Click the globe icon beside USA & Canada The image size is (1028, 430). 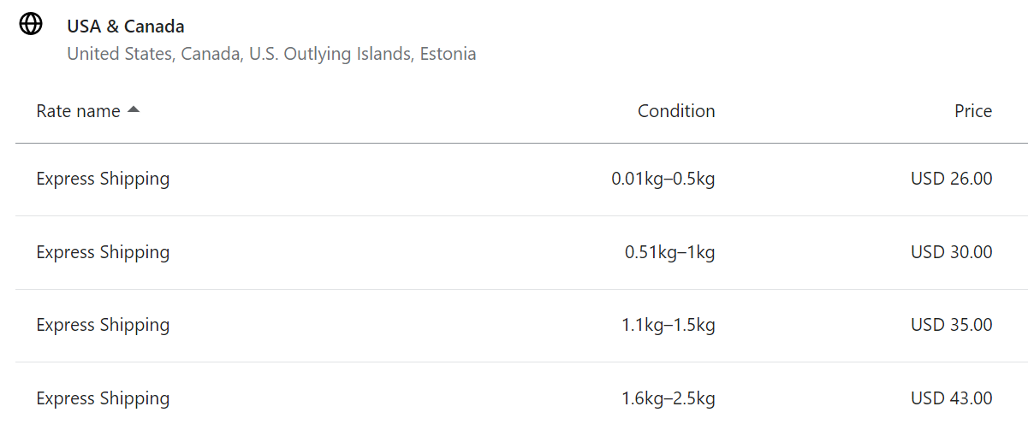point(31,25)
